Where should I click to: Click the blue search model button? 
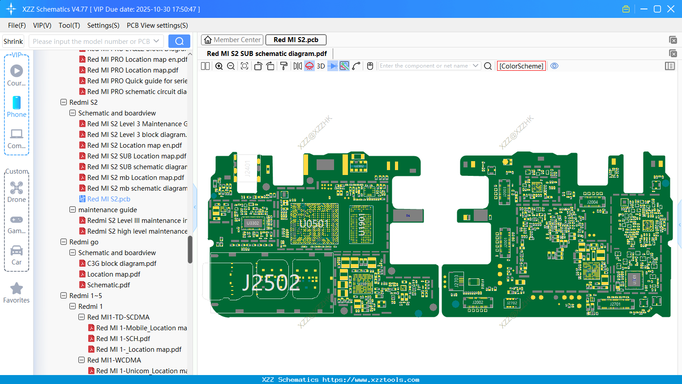(x=179, y=42)
